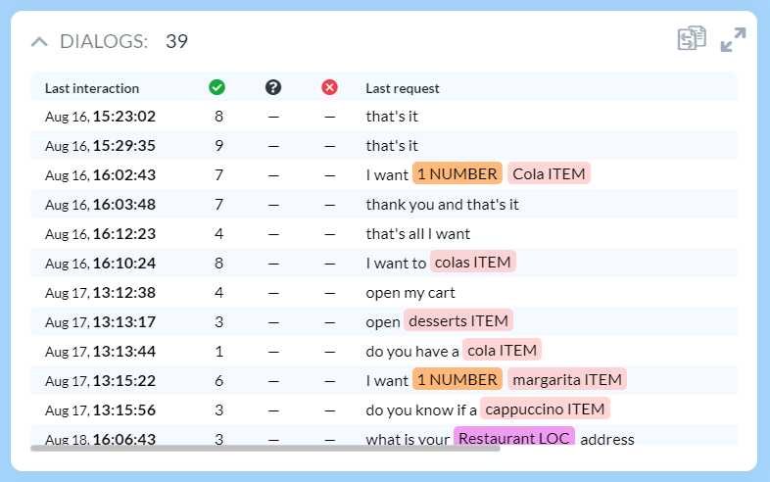Open the 'thank you and that's it' dialog

[442, 205]
